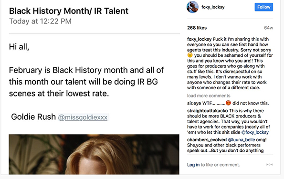Click the 'to like or comment' text field
Viewport: 284px width, 179px height.
(220, 165)
